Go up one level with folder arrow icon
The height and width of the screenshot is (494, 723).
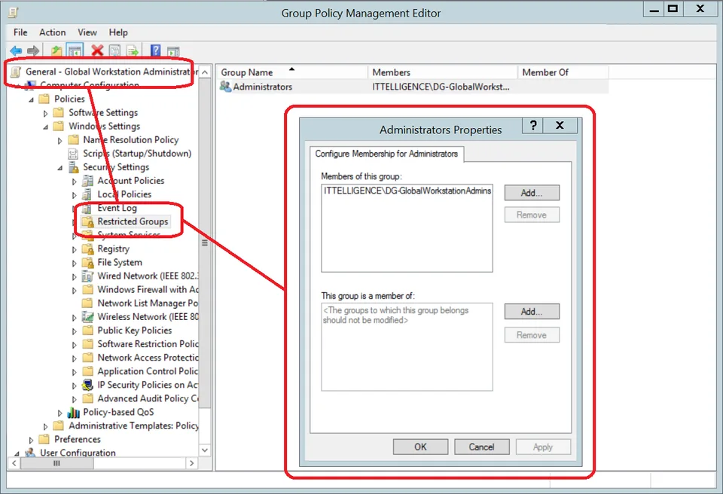point(56,50)
